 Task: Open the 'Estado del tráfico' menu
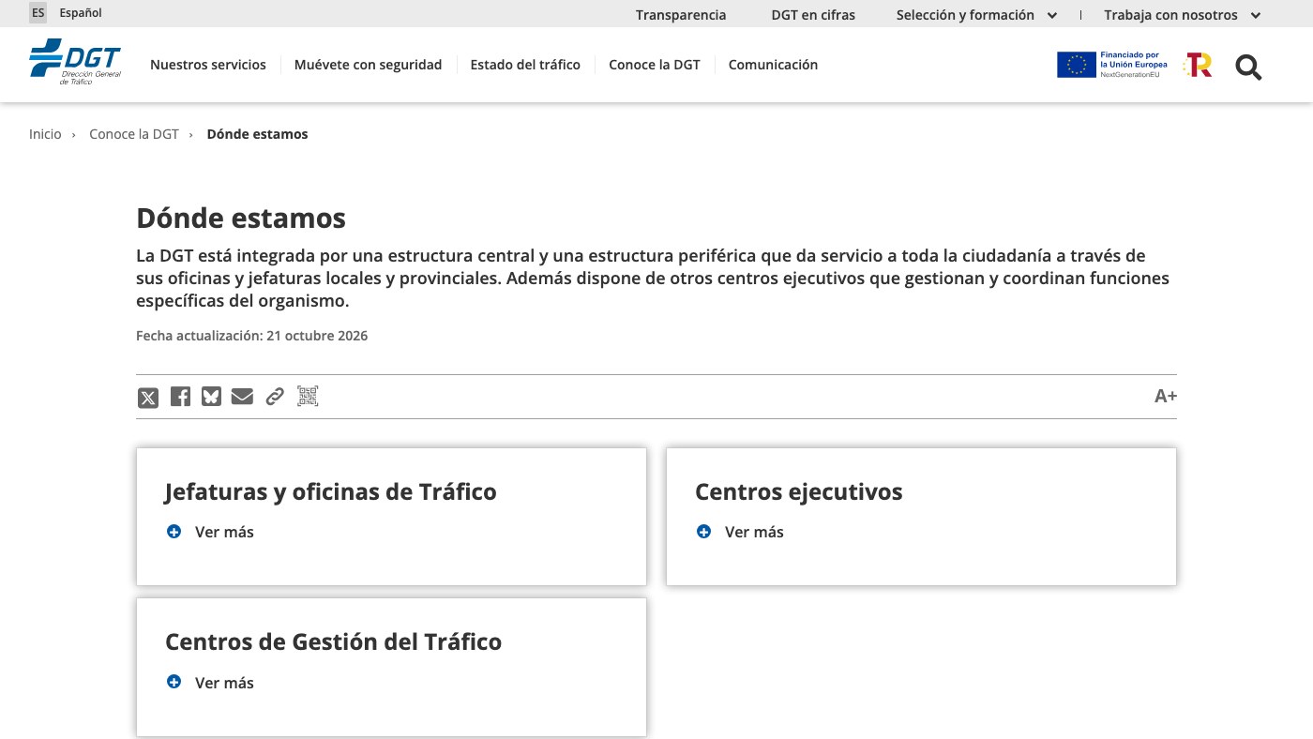(525, 65)
